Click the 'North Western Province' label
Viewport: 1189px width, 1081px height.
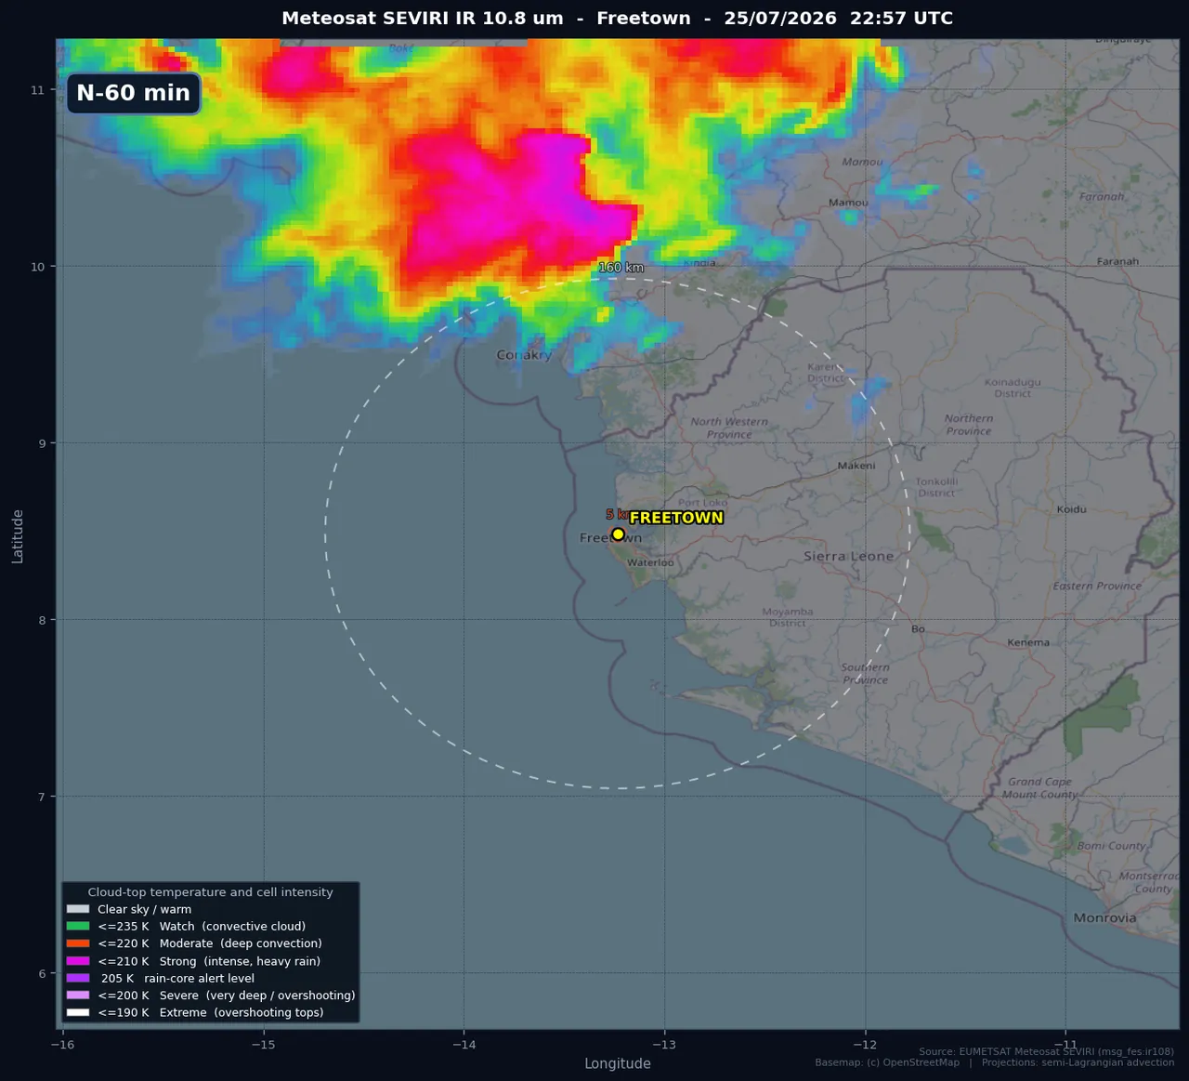pos(729,428)
